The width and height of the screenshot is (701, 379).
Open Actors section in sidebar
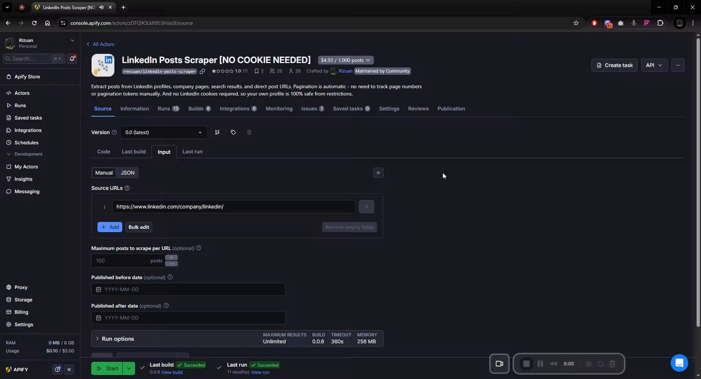coord(22,93)
